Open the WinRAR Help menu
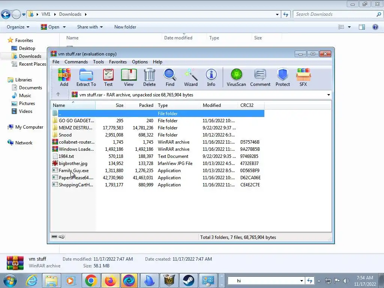This screenshot has height=288, width=384. (x=157, y=62)
